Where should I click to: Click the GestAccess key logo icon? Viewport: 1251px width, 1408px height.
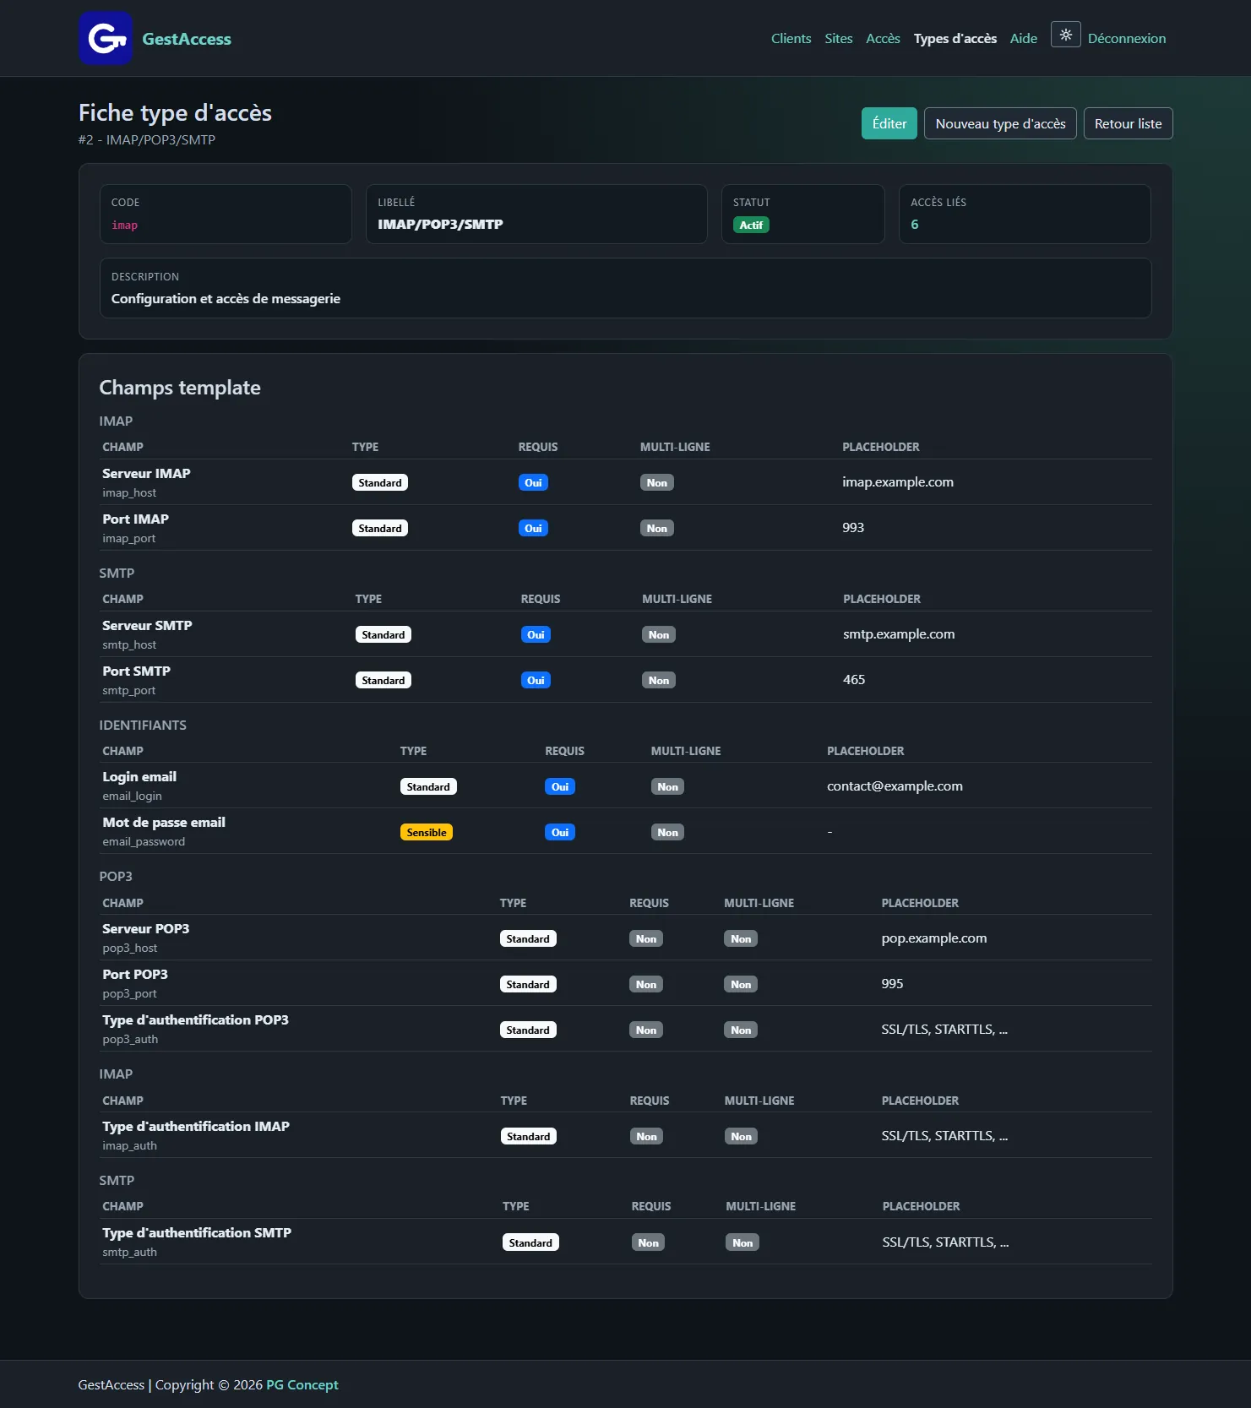coord(106,38)
